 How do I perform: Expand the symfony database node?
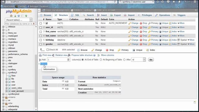(3, 70)
